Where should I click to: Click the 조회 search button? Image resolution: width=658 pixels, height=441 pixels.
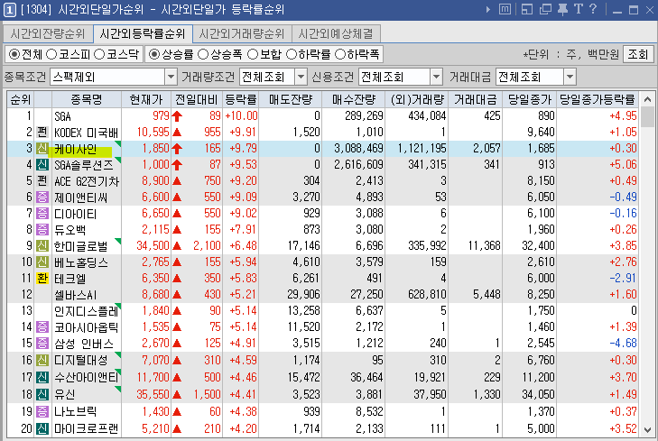click(638, 54)
